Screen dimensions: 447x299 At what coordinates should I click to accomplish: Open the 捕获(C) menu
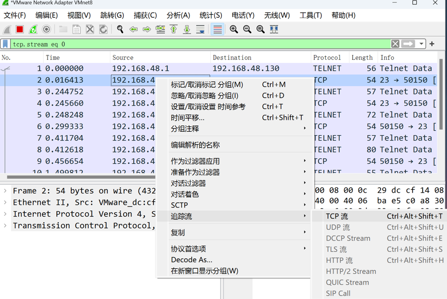click(x=146, y=15)
